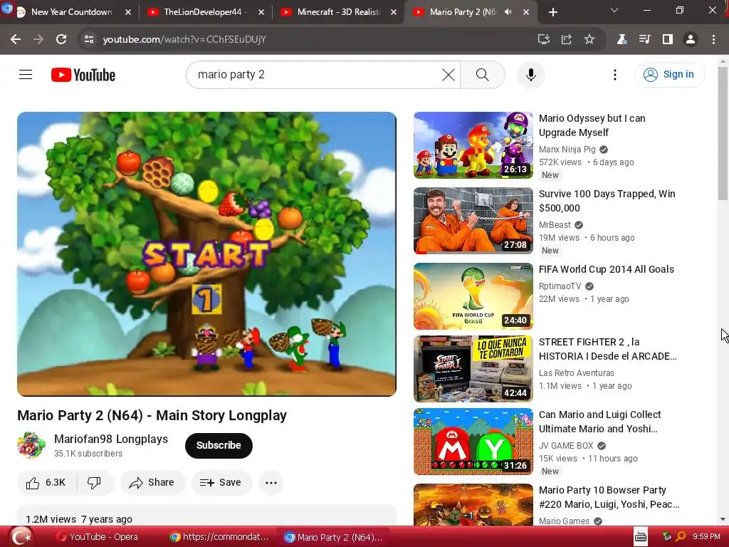
Task: Visit the Manx Ninja Pig channel name
Action: (x=567, y=150)
